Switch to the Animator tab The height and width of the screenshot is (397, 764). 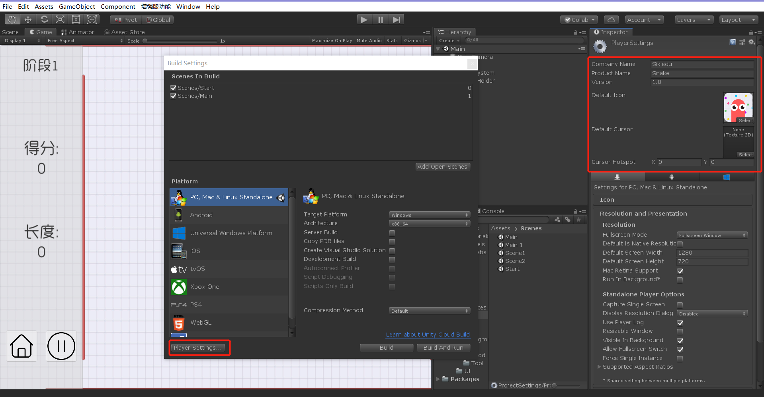coord(78,32)
